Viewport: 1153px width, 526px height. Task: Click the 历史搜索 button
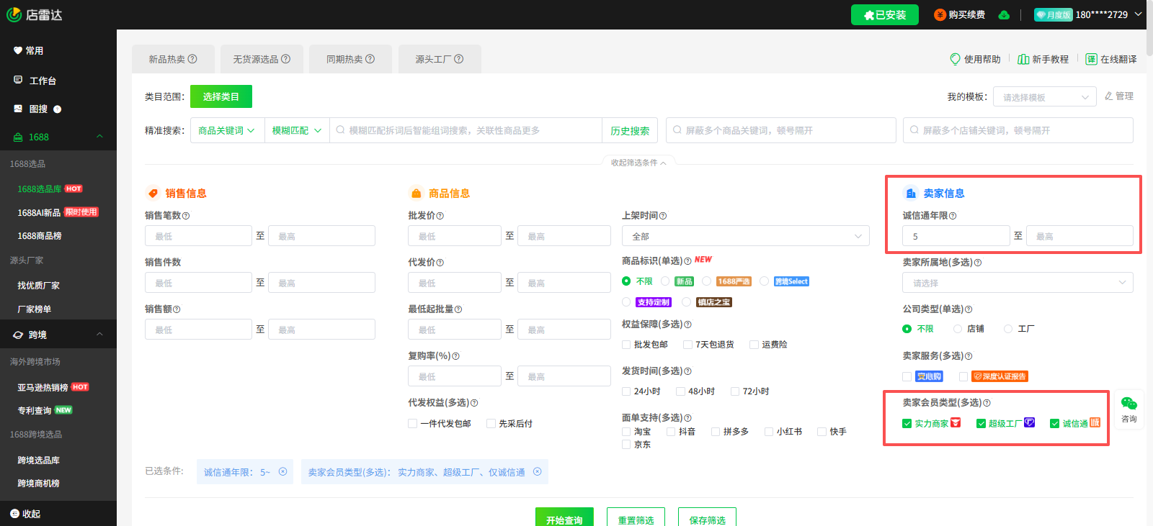[630, 130]
